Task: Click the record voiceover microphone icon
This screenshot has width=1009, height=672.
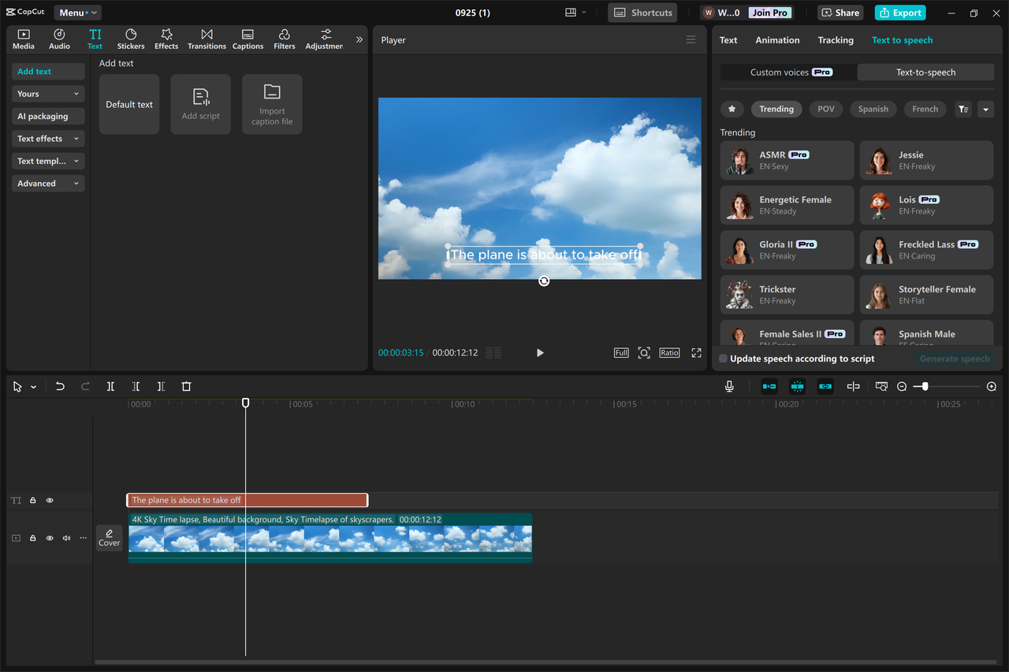Action: click(x=729, y=386)
